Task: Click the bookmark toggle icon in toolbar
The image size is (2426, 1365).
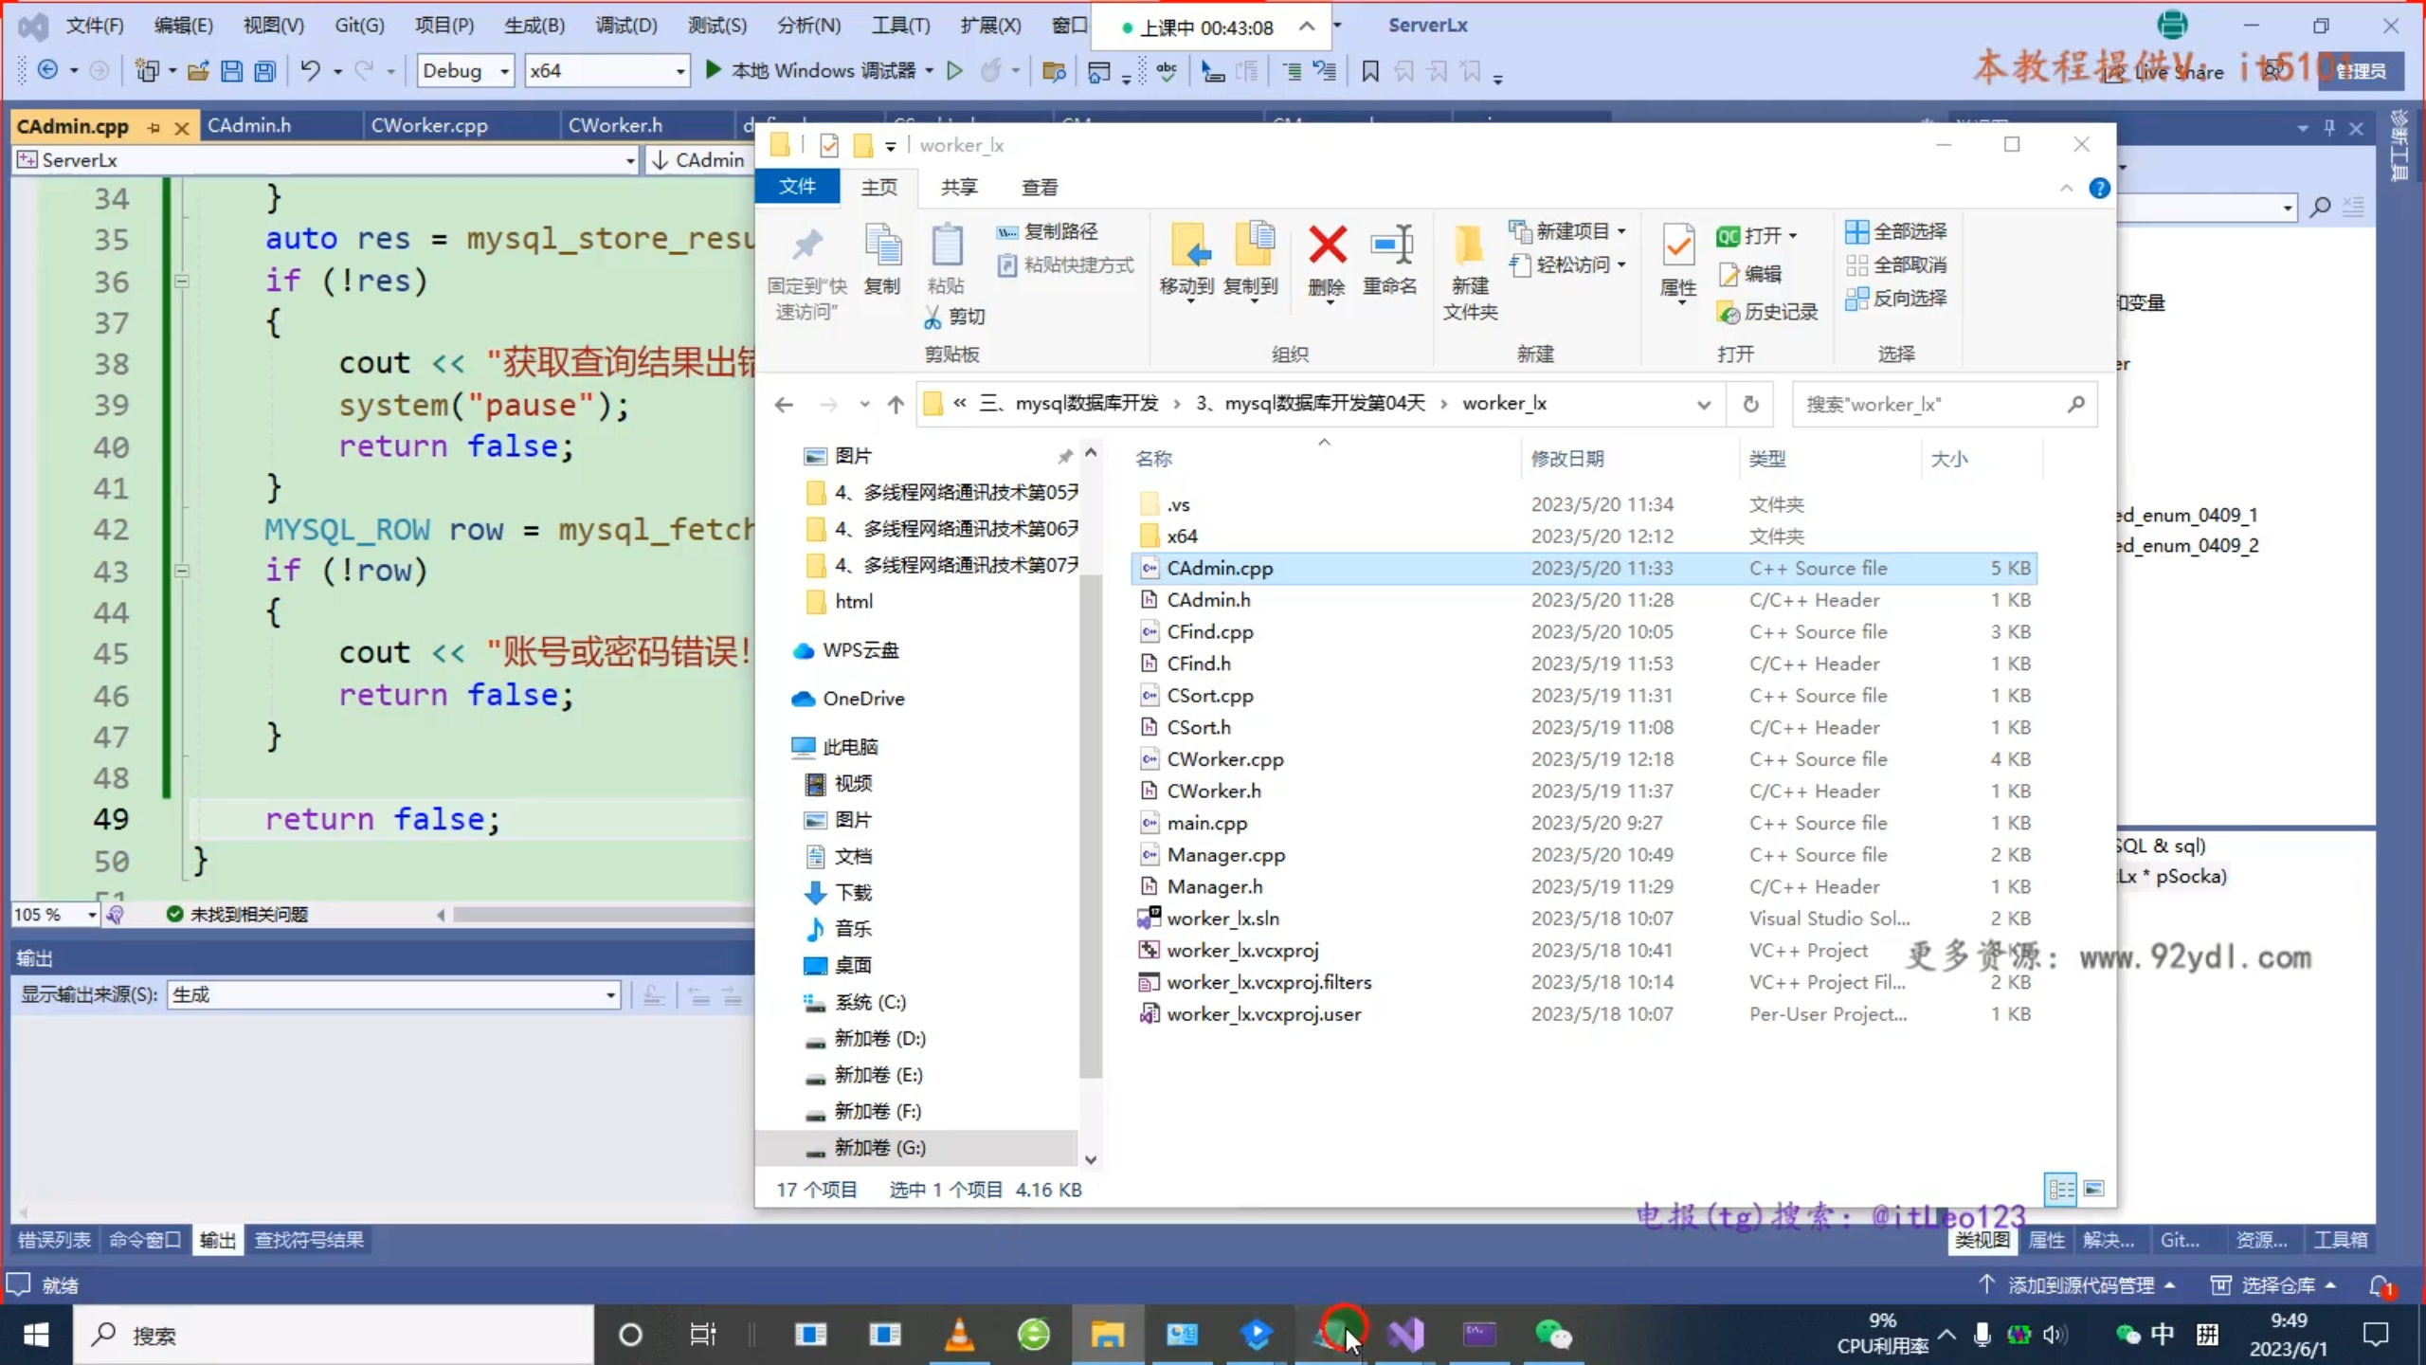Action: coord(1370,71)
